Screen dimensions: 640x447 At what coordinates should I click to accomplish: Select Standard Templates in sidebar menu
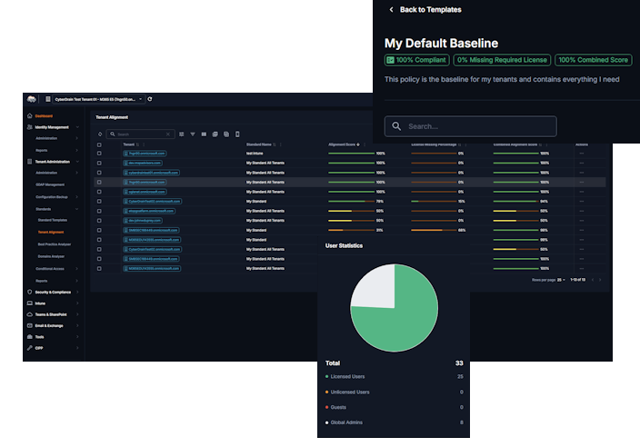click(x=53, y=220)
